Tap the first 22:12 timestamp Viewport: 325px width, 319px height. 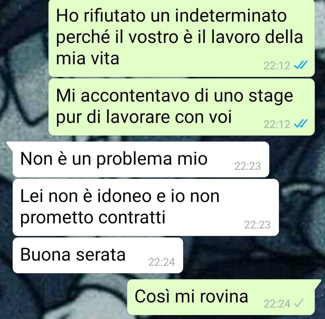[277, 66]
